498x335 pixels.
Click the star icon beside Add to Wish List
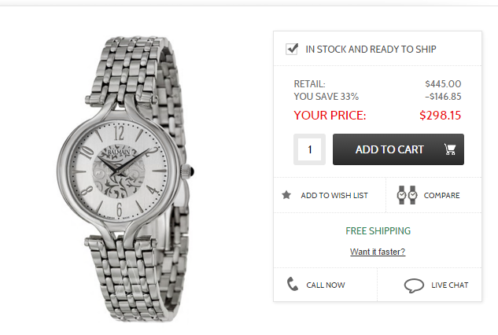coord(286,195)
